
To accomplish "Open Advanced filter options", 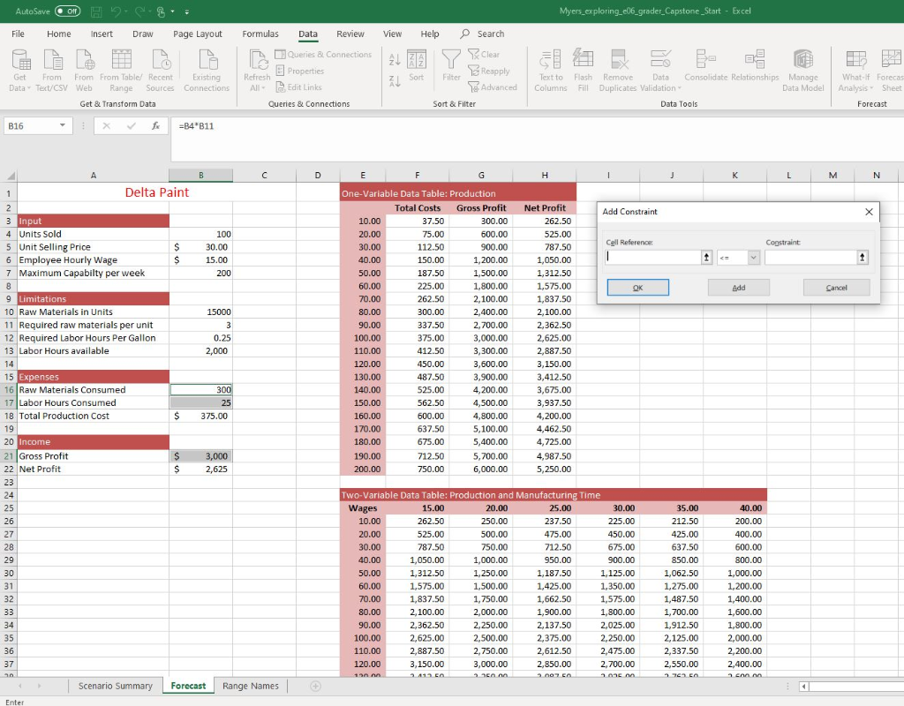I will pyautogui.click(x=493, y=87).
